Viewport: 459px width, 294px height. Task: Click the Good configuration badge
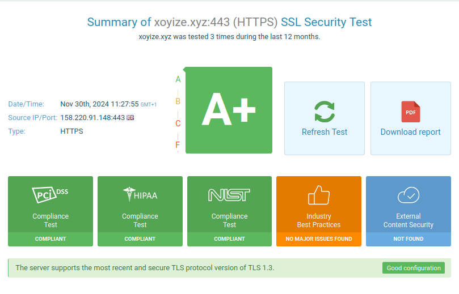tap(413, 268)
